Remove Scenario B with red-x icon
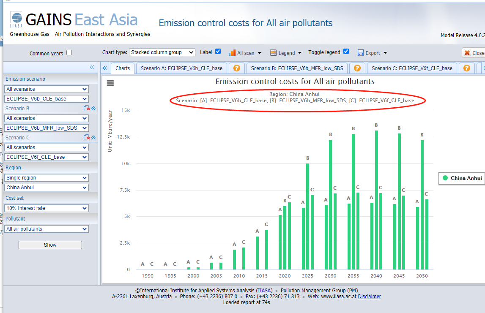This screenshot has height=313, width=485. 87,108
